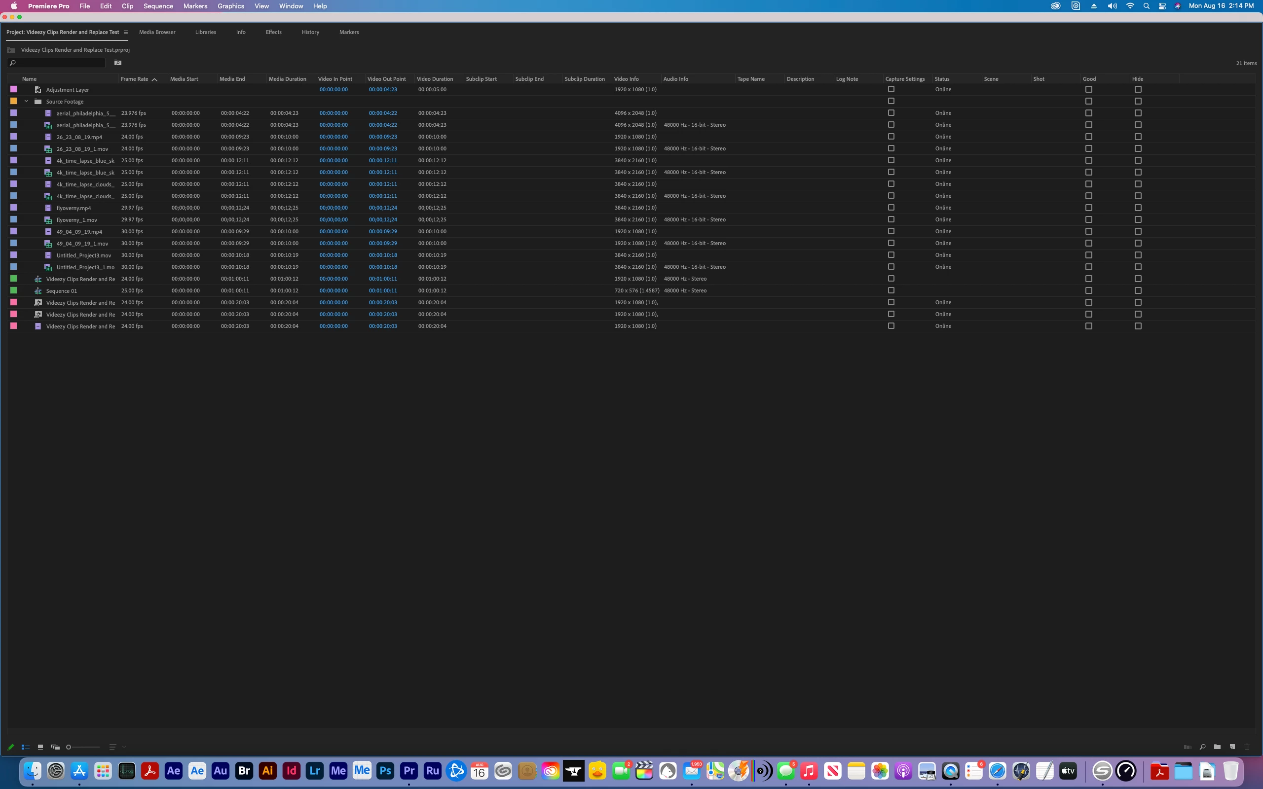The image size is (1263, 789).
Task: Switch to List View in project panel
Action: [25, 747]
